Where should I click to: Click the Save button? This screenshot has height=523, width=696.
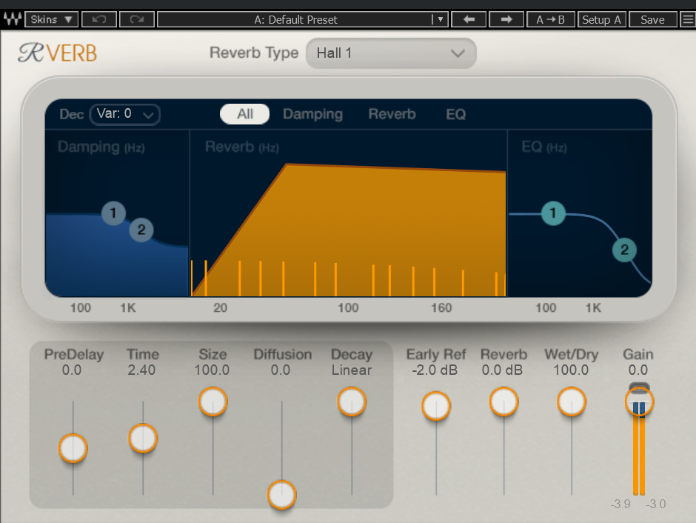(x=652, y=19)
